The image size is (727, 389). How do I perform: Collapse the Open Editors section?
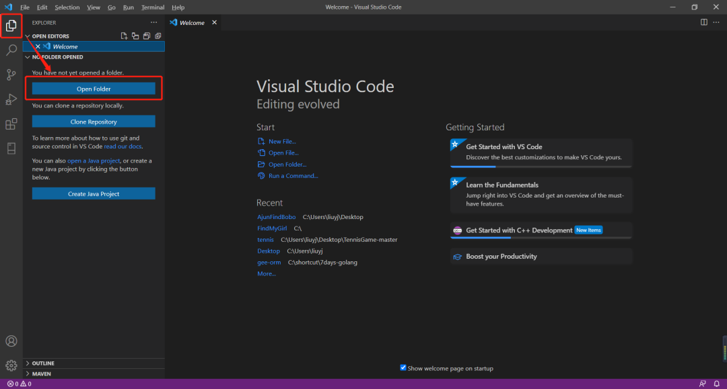(50, 36)
